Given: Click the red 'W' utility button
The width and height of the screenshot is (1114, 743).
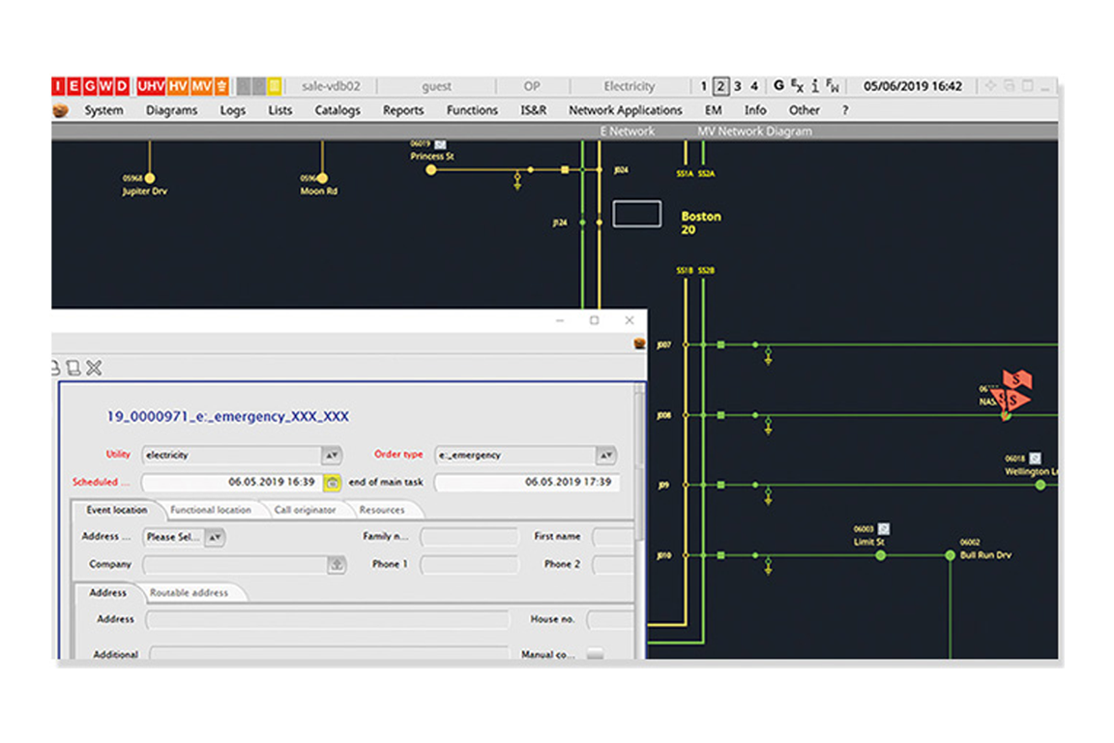Looking at the screenshot, I should click(105, 86).
